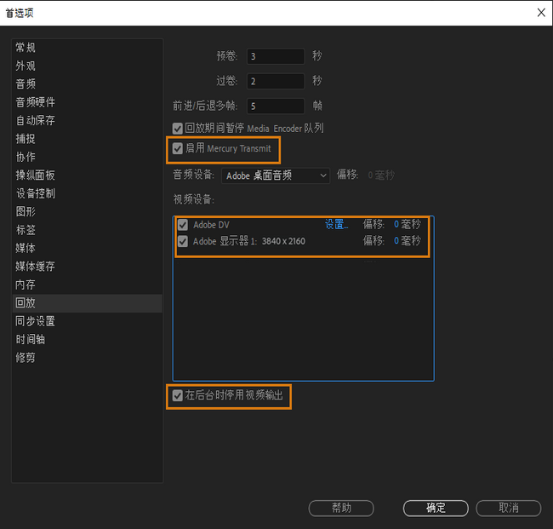Click the 帮助 button
Image resolution: width=553 pixels, height=529 pixels.
pyautogui.click(x=341, y=509)
